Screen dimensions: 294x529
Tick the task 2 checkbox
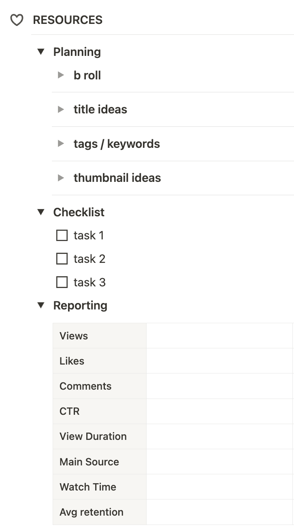pyautogui.click(x=62, y=259)
